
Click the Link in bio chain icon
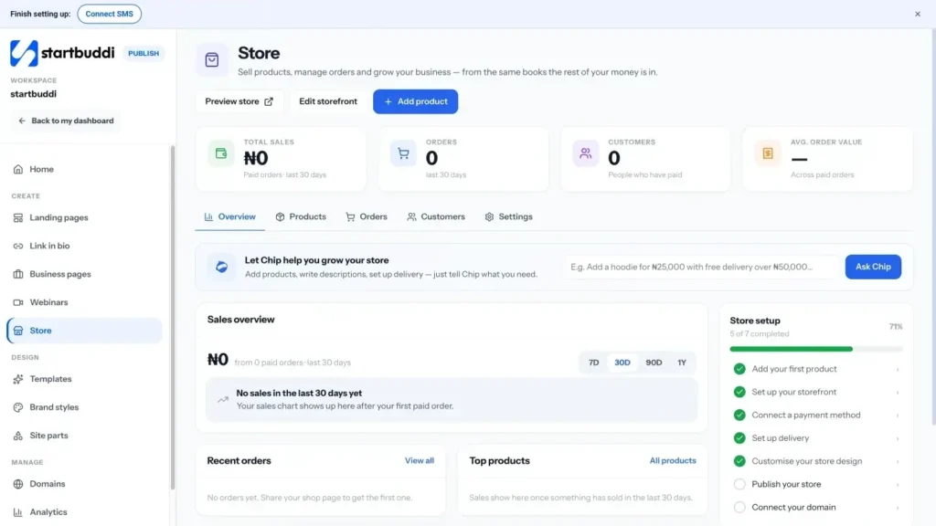click(x=18, y=246)
